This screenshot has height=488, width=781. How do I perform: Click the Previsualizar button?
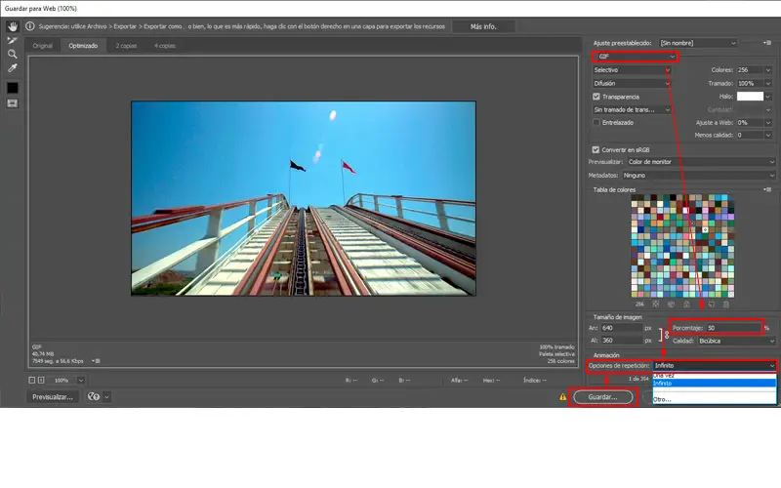tap(54, 397)
